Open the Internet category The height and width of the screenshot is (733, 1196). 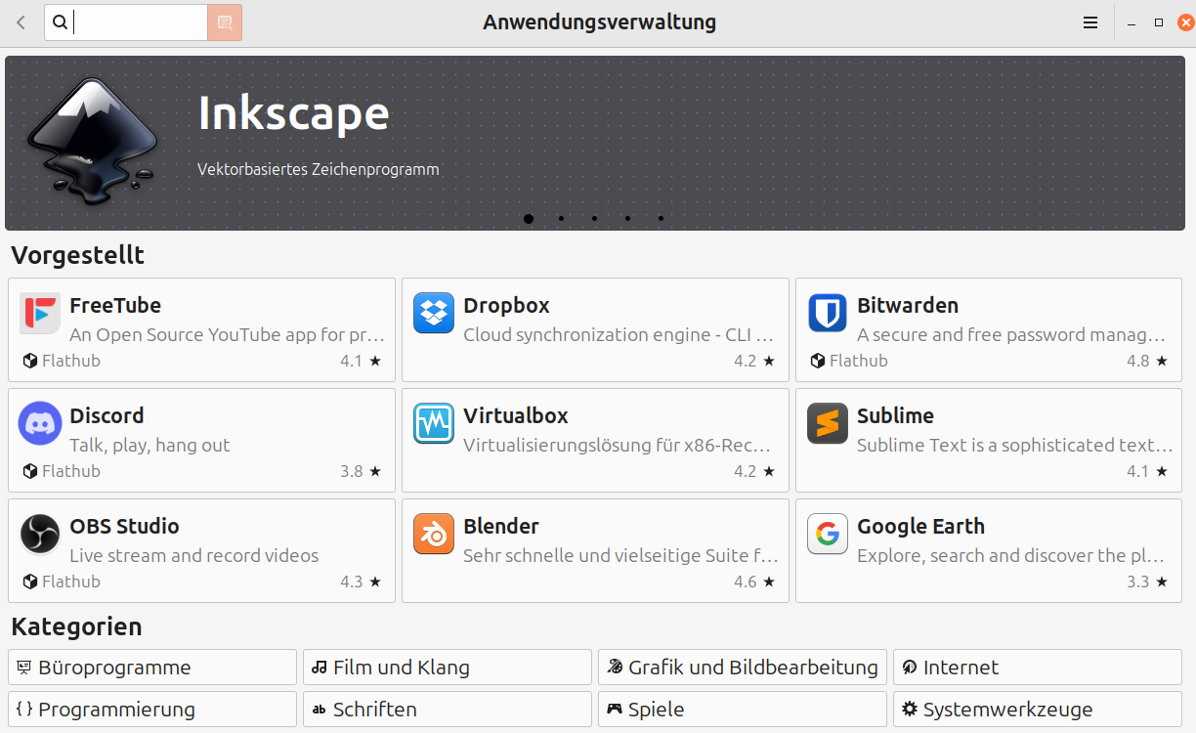tap(1038, 668)
